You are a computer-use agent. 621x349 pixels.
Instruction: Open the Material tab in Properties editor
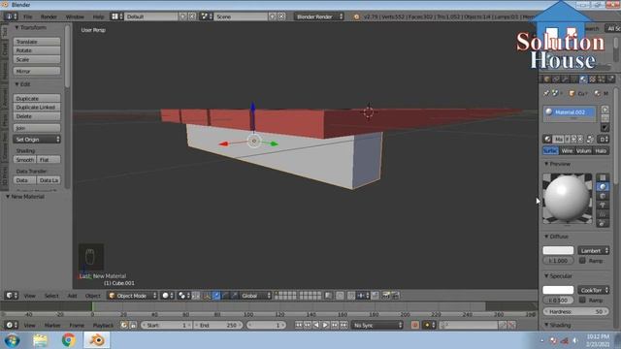pos(583,79)
